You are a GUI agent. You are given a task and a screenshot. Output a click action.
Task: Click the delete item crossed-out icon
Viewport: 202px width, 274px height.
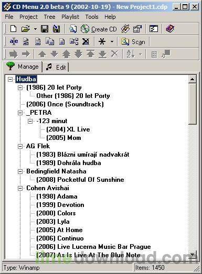click(x=86, y=41)
